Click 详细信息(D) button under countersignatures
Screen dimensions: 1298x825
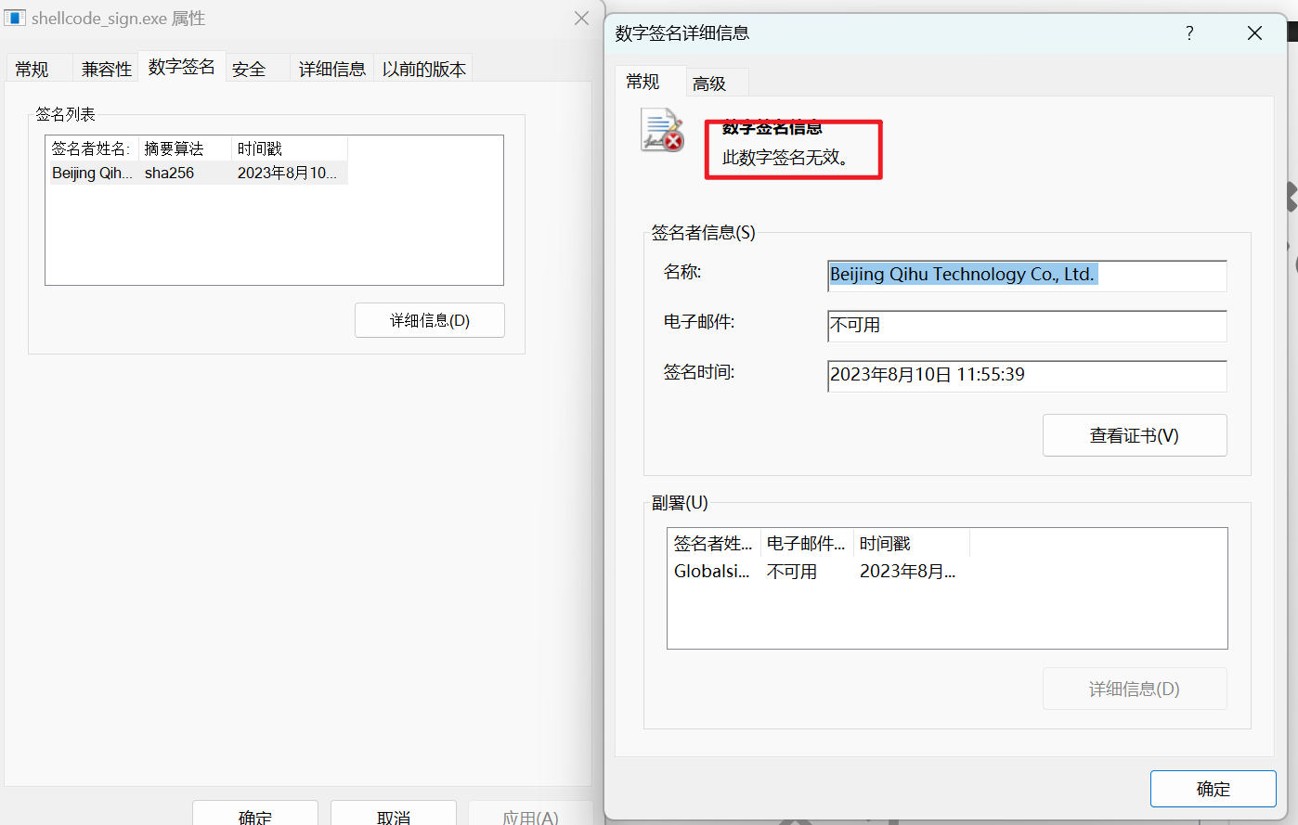click(x=1135, y=689)
